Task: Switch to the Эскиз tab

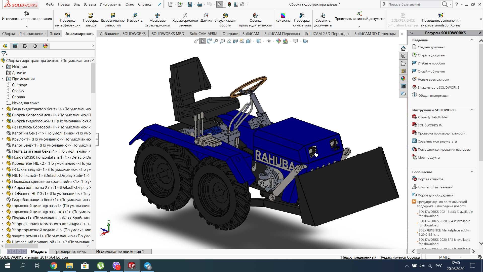Action: tap(55, 34)
